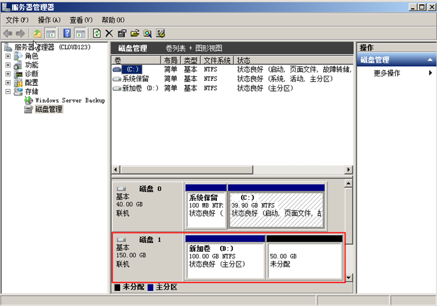
Task: Select the 50.00 GB 未分配 partition block
Action: coord(304,260)
